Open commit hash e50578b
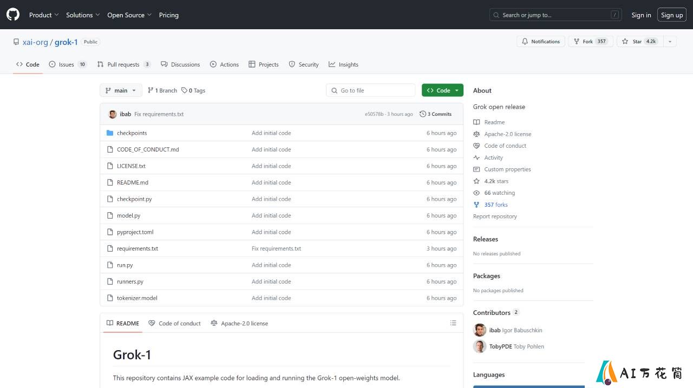This screenshot has width=693, height=388. pyautogui.click(x=374, y=114)
